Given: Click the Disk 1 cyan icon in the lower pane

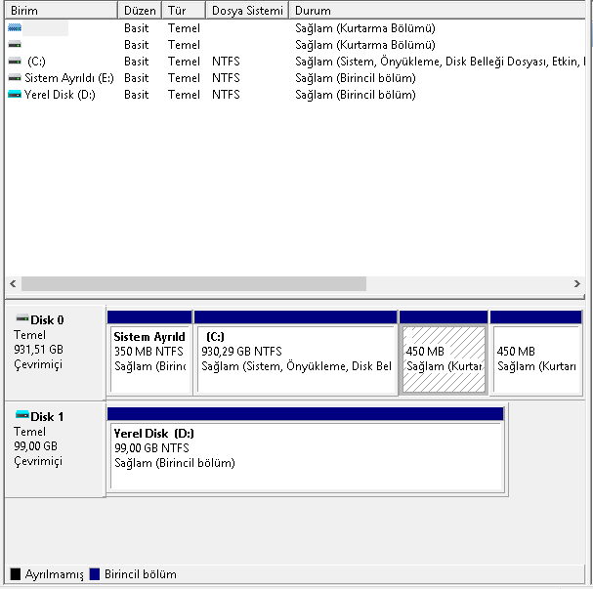Looking at the screenshot, I should [x=21, y=415].
